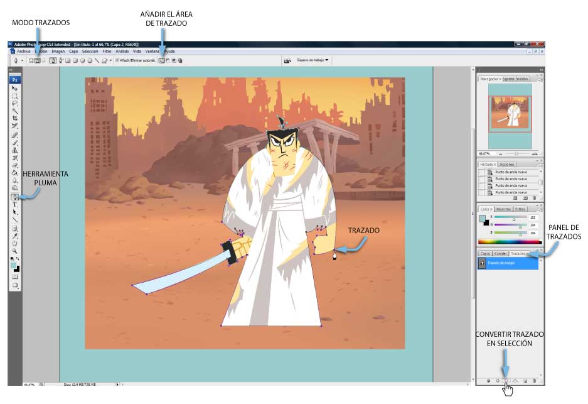Click the Stroke path with brush icon
This screenshot has width=588, height=404.
(x=498, y=381)
